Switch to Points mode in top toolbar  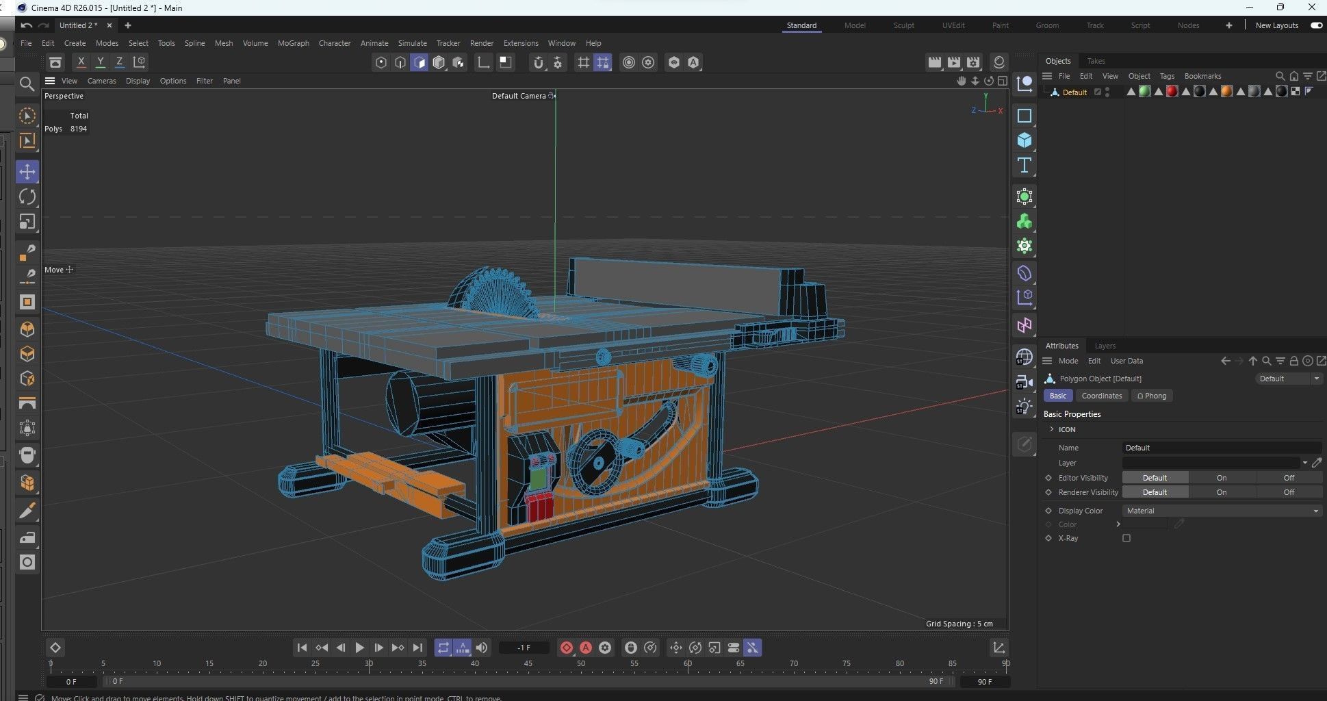click(x=381, y=62)
